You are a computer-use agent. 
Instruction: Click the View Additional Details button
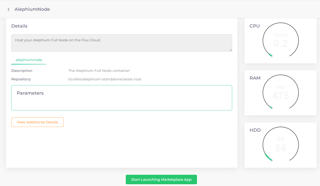pyautogui.click(x=37, y=122)
